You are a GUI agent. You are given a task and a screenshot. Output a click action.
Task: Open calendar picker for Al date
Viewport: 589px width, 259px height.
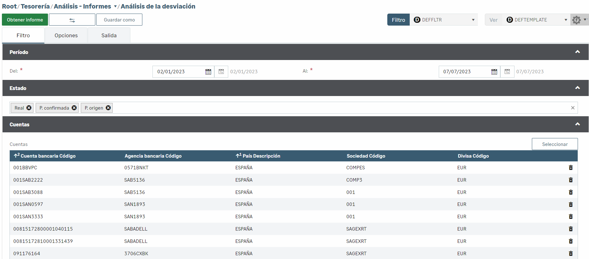(494, 72)
